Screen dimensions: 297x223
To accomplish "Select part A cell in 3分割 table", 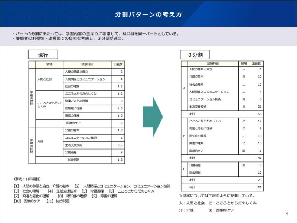I will pyautogui.click(x=184, y=89).
